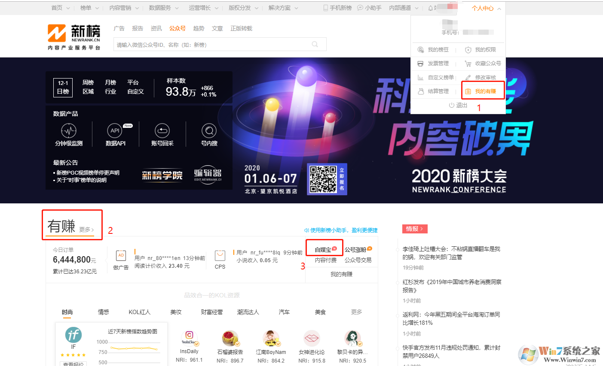Select the 账号回采 icon
Image resolution: width=603 pixels, height=366 pixels.
click(x=162, y=131)
